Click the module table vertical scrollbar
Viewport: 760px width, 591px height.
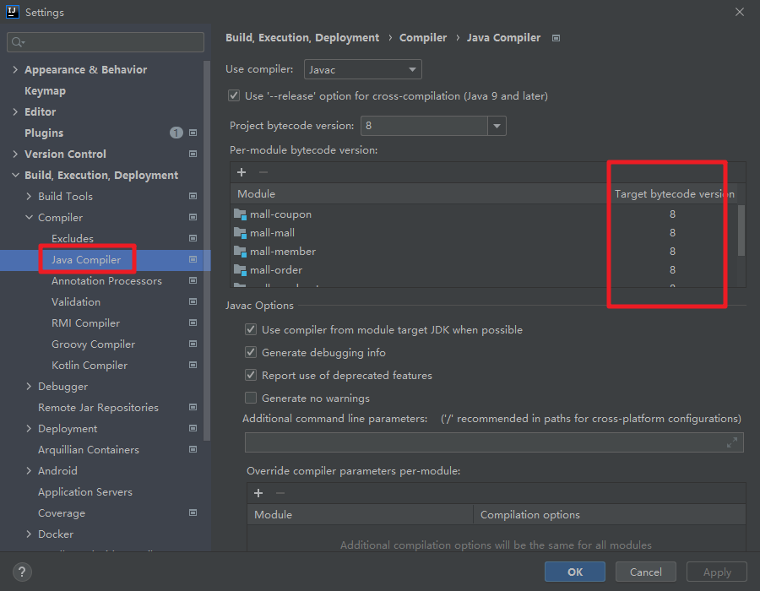click(x=741, y=230)
